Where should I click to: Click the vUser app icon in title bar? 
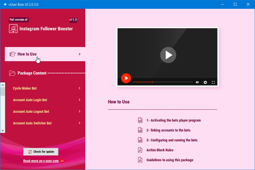[5, 5]
